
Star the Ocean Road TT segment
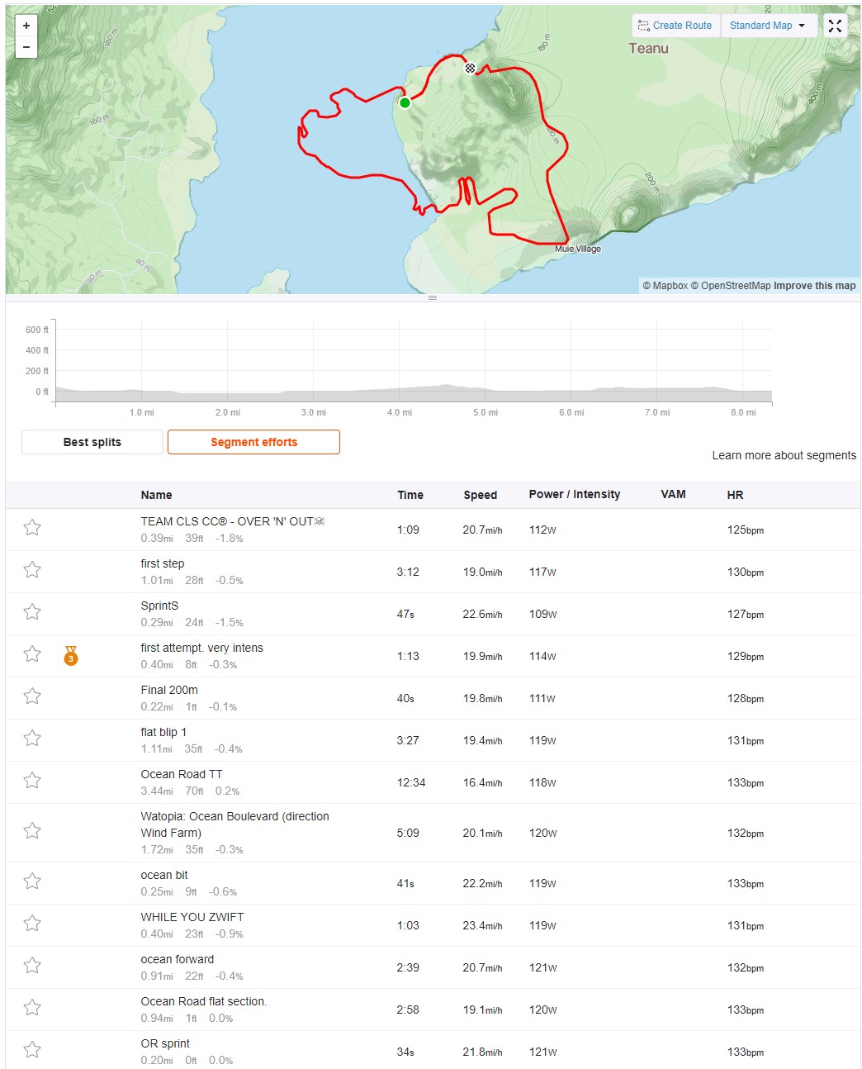(x=32, y=780)
